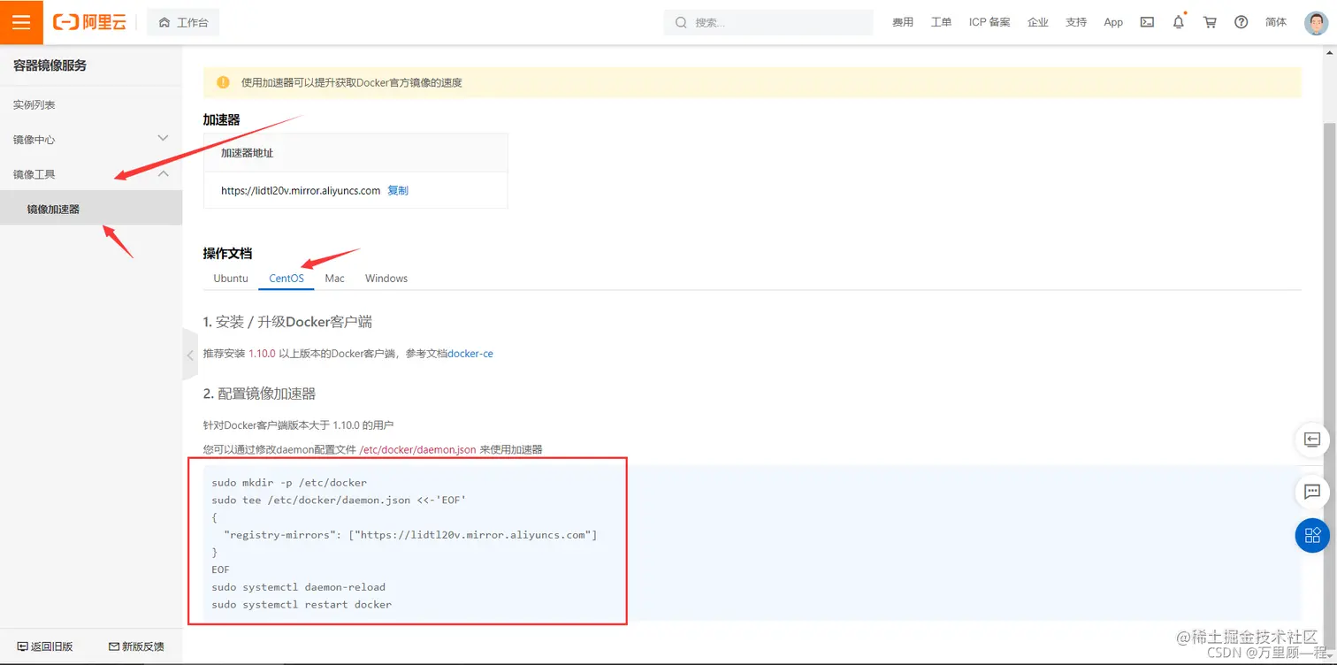The height and width of the screenshot is (665, 1337).
Task: Expand 镜像中心 section chevron
Action: (x=163, y=138)
